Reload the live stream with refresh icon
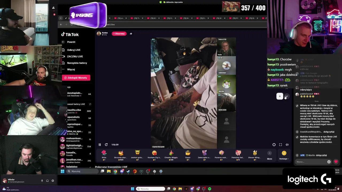Viewport: 342px width, 192px height. (106, 145)
